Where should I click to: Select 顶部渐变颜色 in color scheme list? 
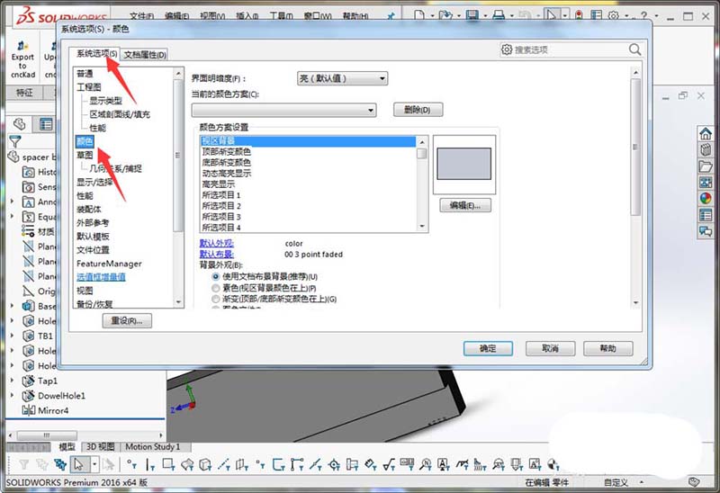coord(227,151)
